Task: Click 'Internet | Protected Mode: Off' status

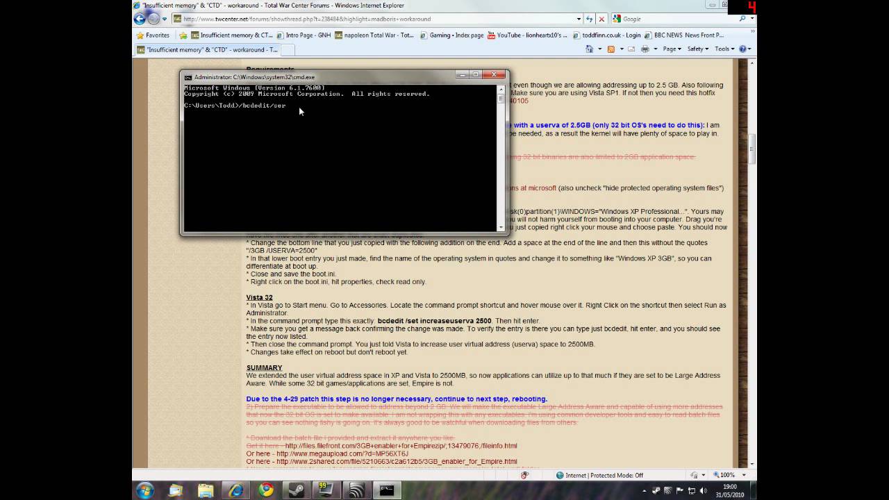Action: pyautogui.click(x=599, y=475)
